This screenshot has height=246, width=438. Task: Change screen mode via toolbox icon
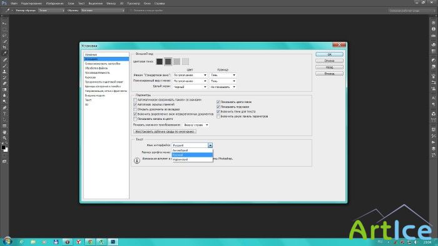[4, 161]
